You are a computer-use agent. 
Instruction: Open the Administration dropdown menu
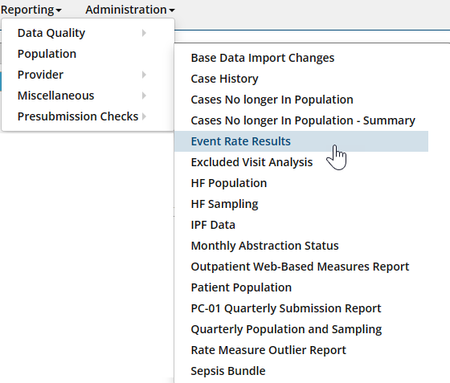130,10
